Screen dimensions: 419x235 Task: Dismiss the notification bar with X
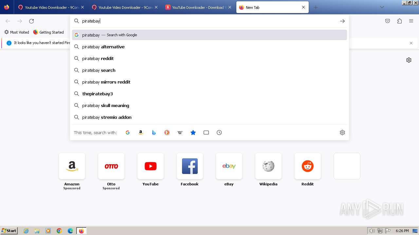[411, 43]
